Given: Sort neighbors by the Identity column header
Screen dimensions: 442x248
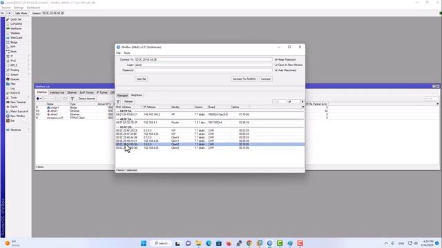Looking at the screenshot, I should [x=182, y=107].
